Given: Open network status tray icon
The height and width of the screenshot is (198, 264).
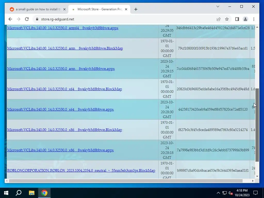Looking at the screenshot, I should pos(225,193).
